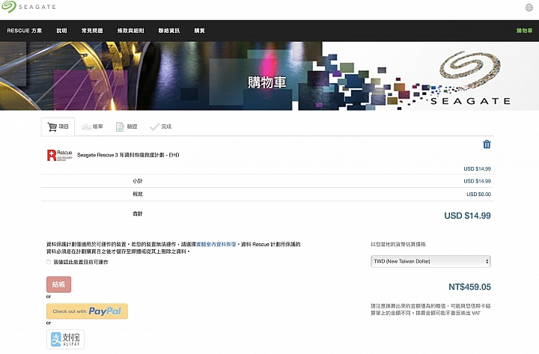Click the USD $14.99 total amount
Screen dimensions: 539x354
tap(467, 216)
